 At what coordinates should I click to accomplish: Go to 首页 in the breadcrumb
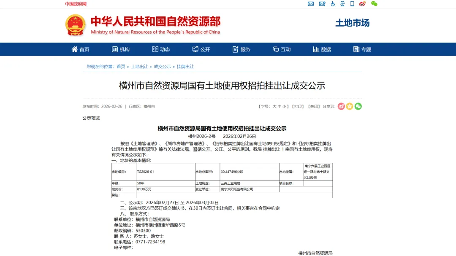[121, 67]
